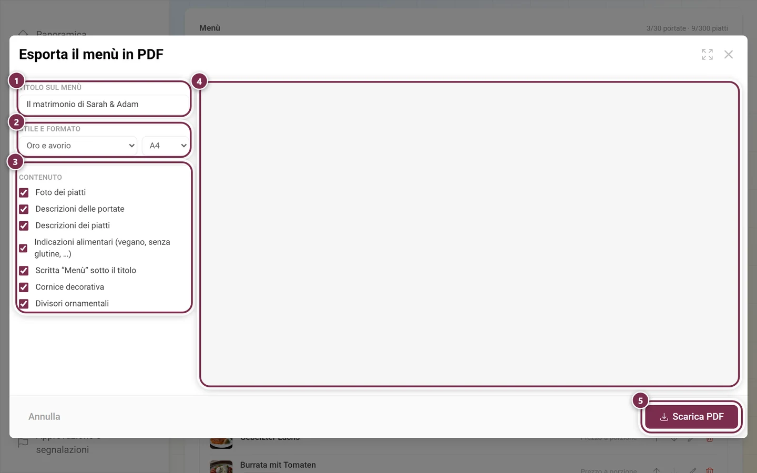Close the Esporta il menù in PDF dialog
757x473 pixels.
[x=728, y=54]
